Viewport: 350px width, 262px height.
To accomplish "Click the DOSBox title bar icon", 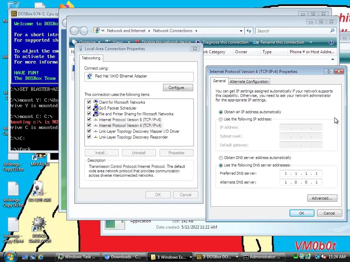I will (14, 14).
